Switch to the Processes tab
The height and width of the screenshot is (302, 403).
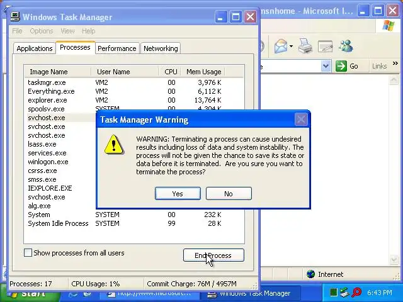pos(75,47)
